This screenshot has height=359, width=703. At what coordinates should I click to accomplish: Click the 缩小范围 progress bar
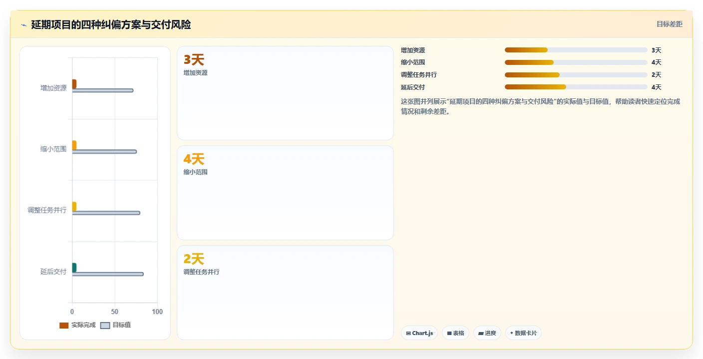(x=576, y=62)
